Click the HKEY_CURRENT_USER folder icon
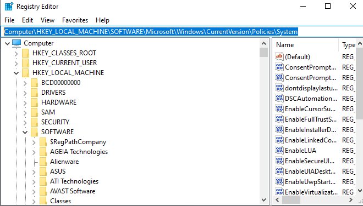This screenshot has width=363, height=206. 26,63
